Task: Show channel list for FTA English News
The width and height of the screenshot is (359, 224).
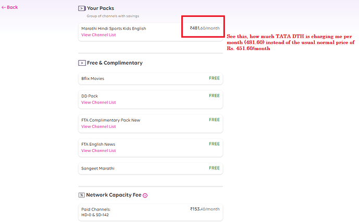Action: point(98,150)
